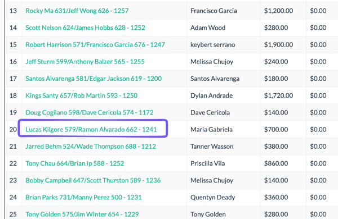Select the Maria Gabriela cell in row 20
This screenshot has width=338, height=219.
[211, 130]
